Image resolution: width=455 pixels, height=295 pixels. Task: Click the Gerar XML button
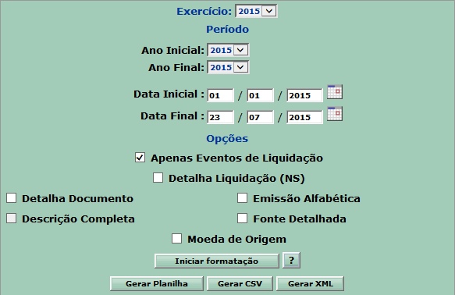310,284
